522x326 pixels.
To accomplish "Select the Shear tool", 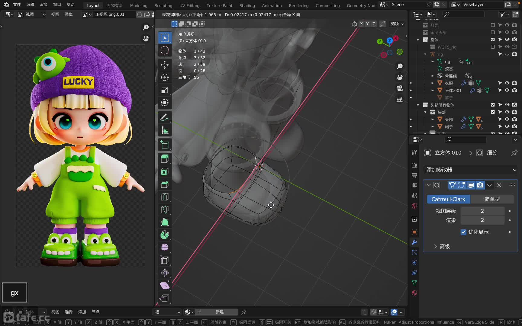I will [165, 286].
